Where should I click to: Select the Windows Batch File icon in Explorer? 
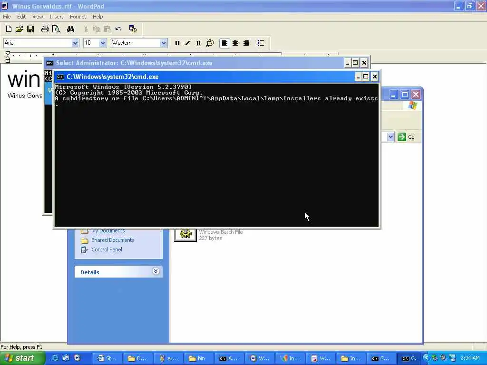(x=185, y=234)
